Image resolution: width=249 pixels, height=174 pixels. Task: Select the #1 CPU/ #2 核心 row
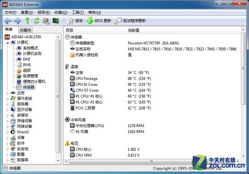click(153, 102)
